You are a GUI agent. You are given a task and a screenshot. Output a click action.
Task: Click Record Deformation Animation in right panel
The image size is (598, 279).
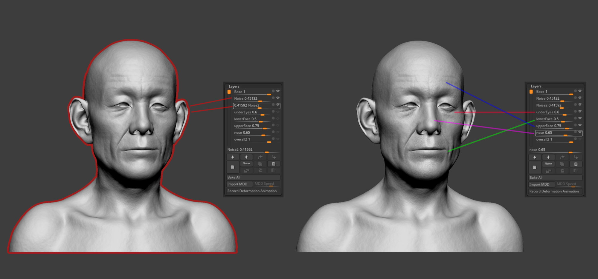[554, 191]
